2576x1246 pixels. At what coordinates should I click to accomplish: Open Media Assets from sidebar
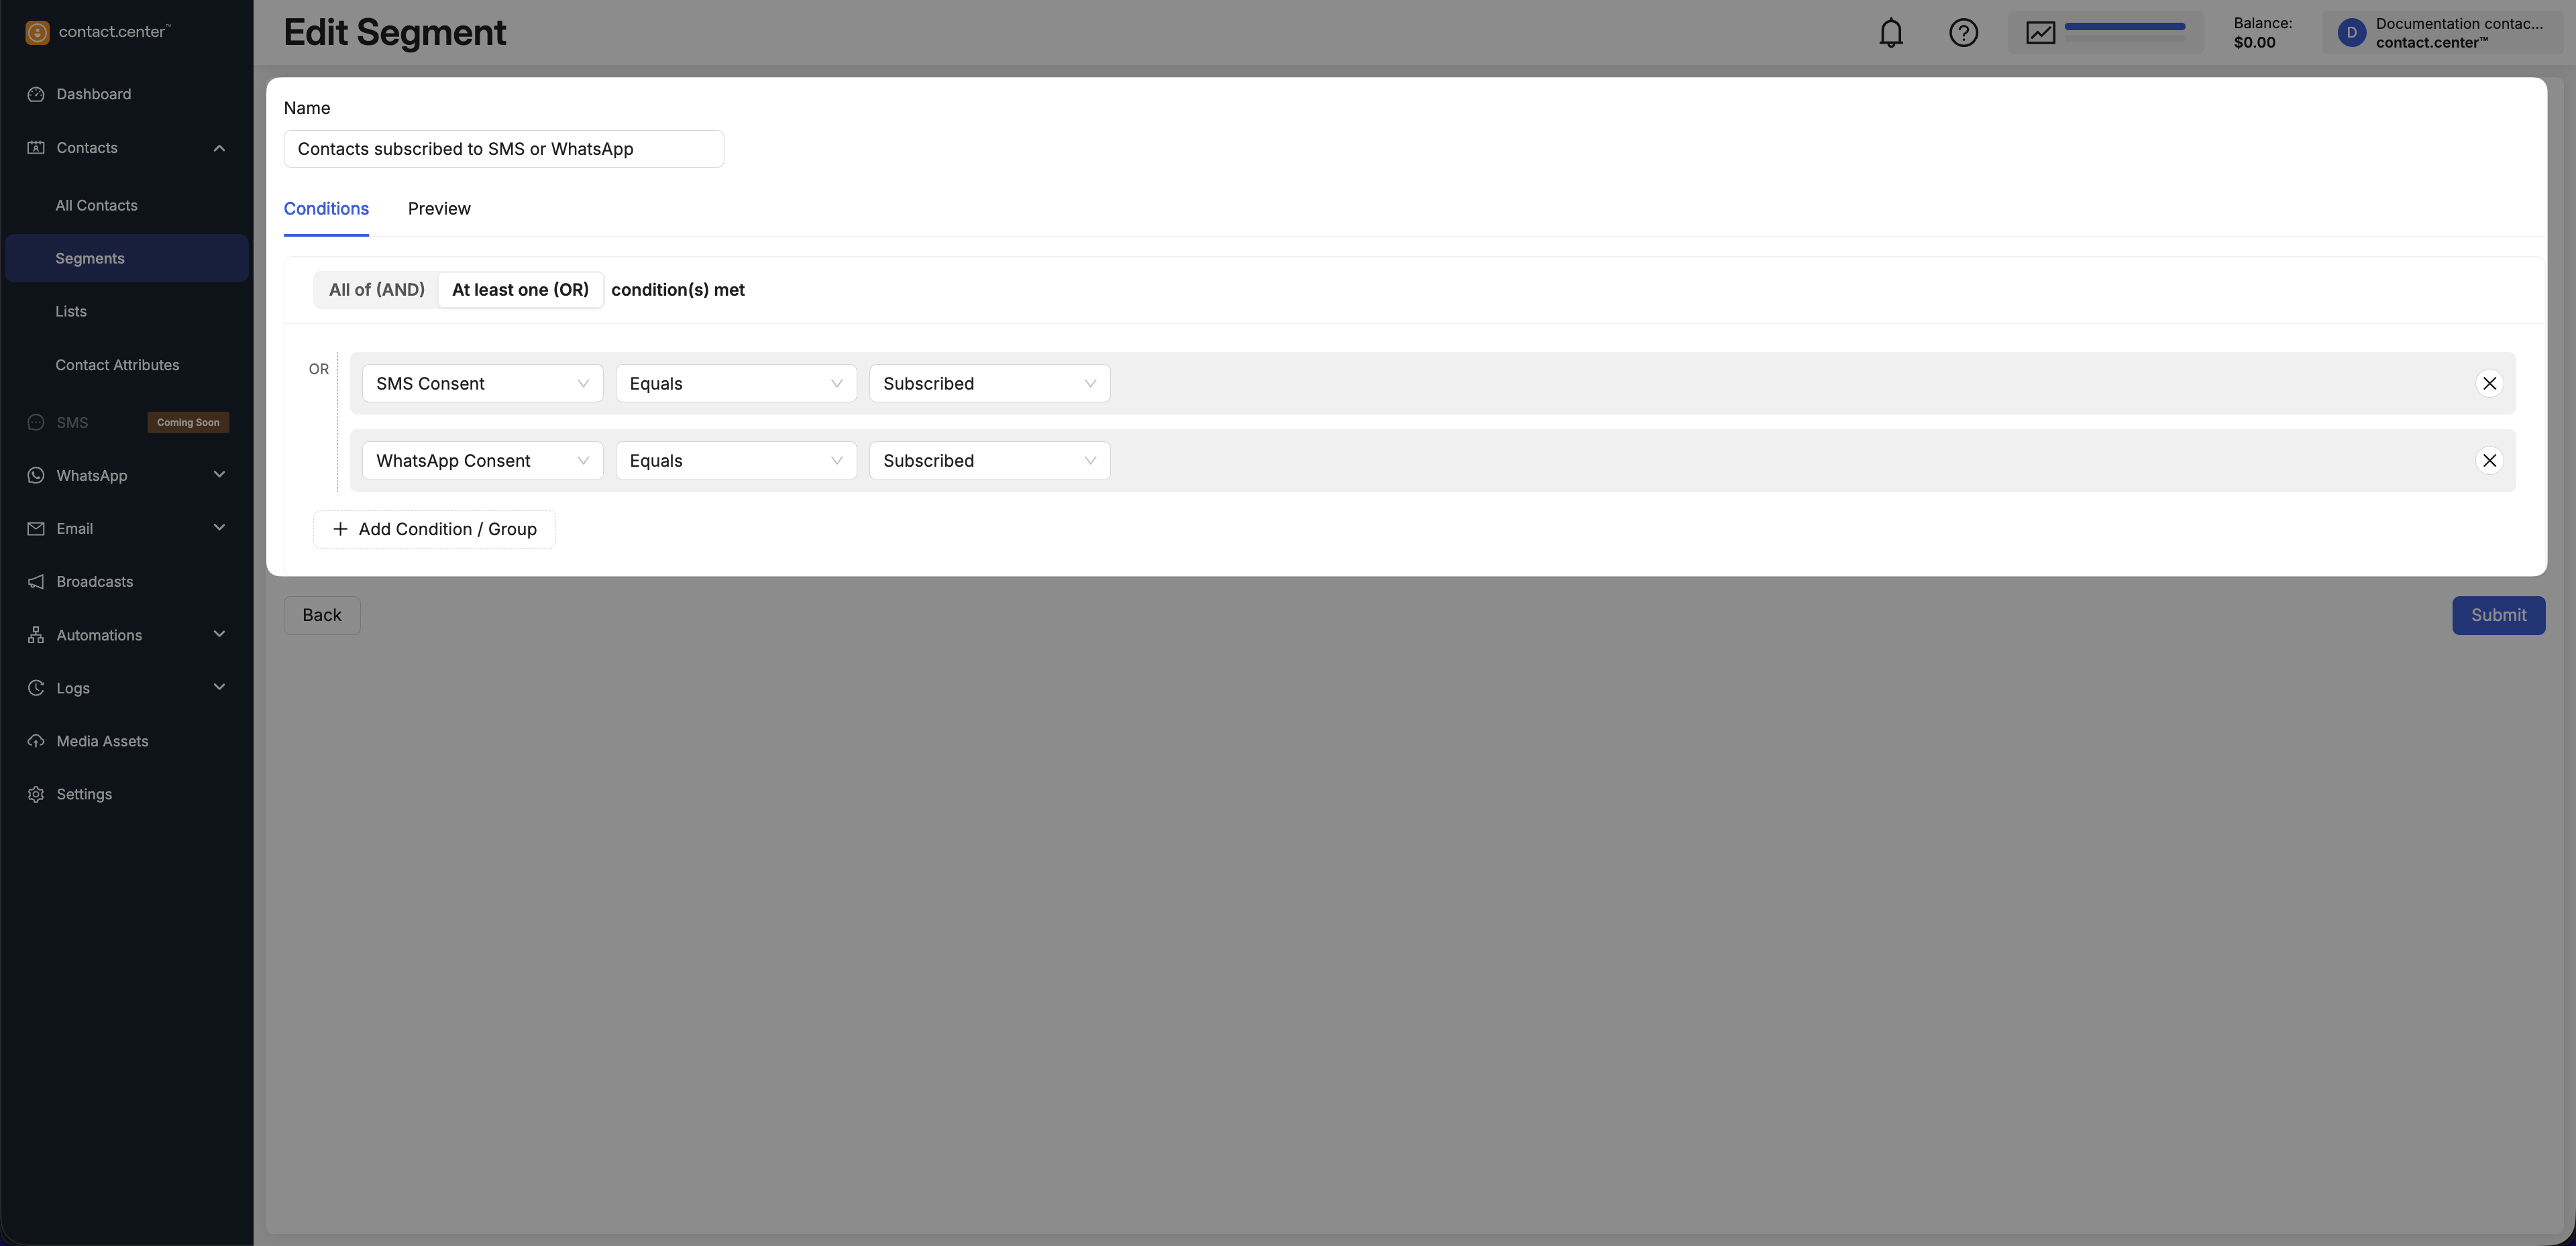click(102, 741)
